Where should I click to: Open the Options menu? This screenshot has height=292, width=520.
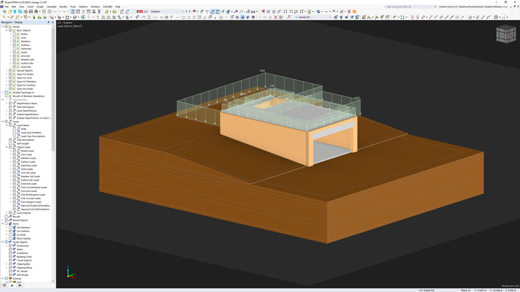[83, 7]
